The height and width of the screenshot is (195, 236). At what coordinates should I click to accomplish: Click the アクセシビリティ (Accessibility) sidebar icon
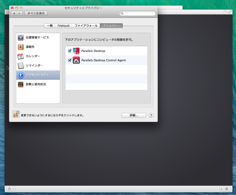coord(20,75)
